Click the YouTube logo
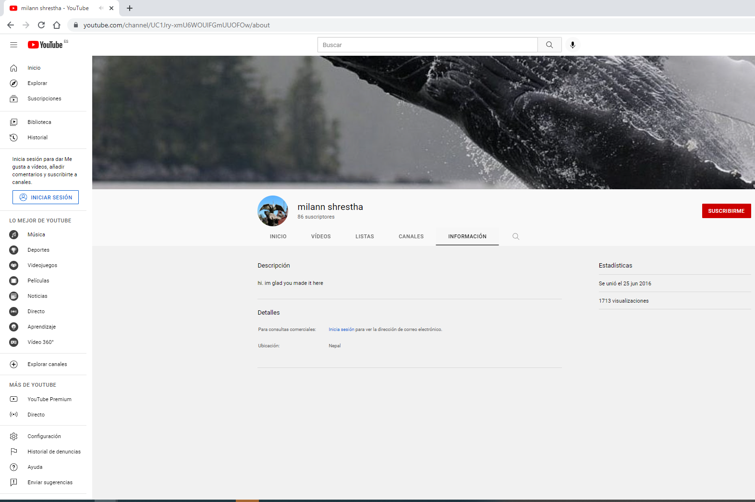755x502 pixels. tap(46, 45)
